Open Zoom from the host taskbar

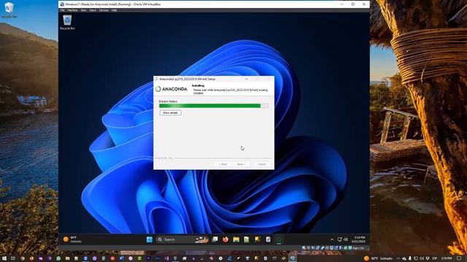point(85,258)
